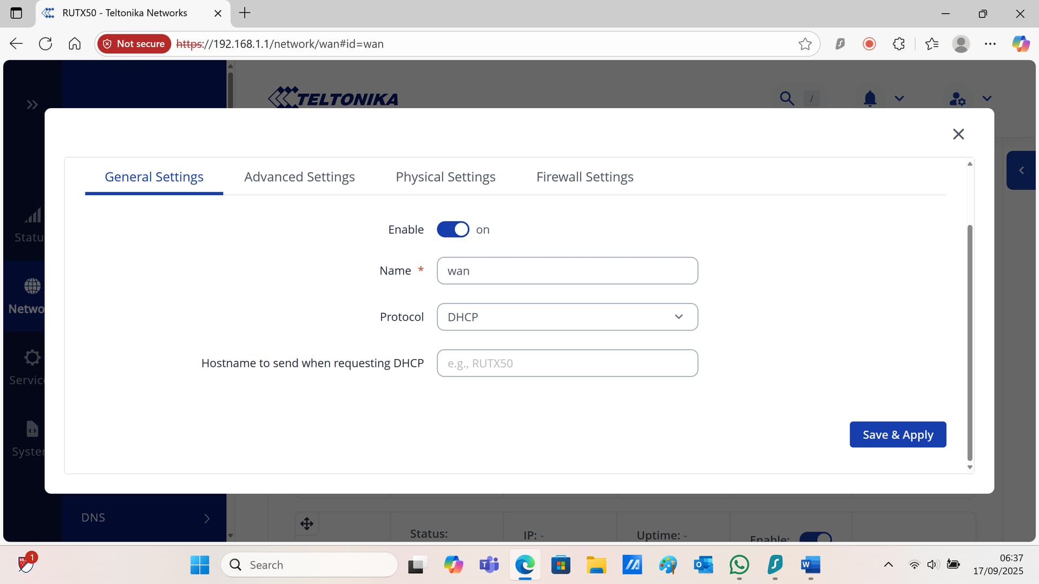
Task: Close the WAN settings dialog
Action: (x=958, y=134)
